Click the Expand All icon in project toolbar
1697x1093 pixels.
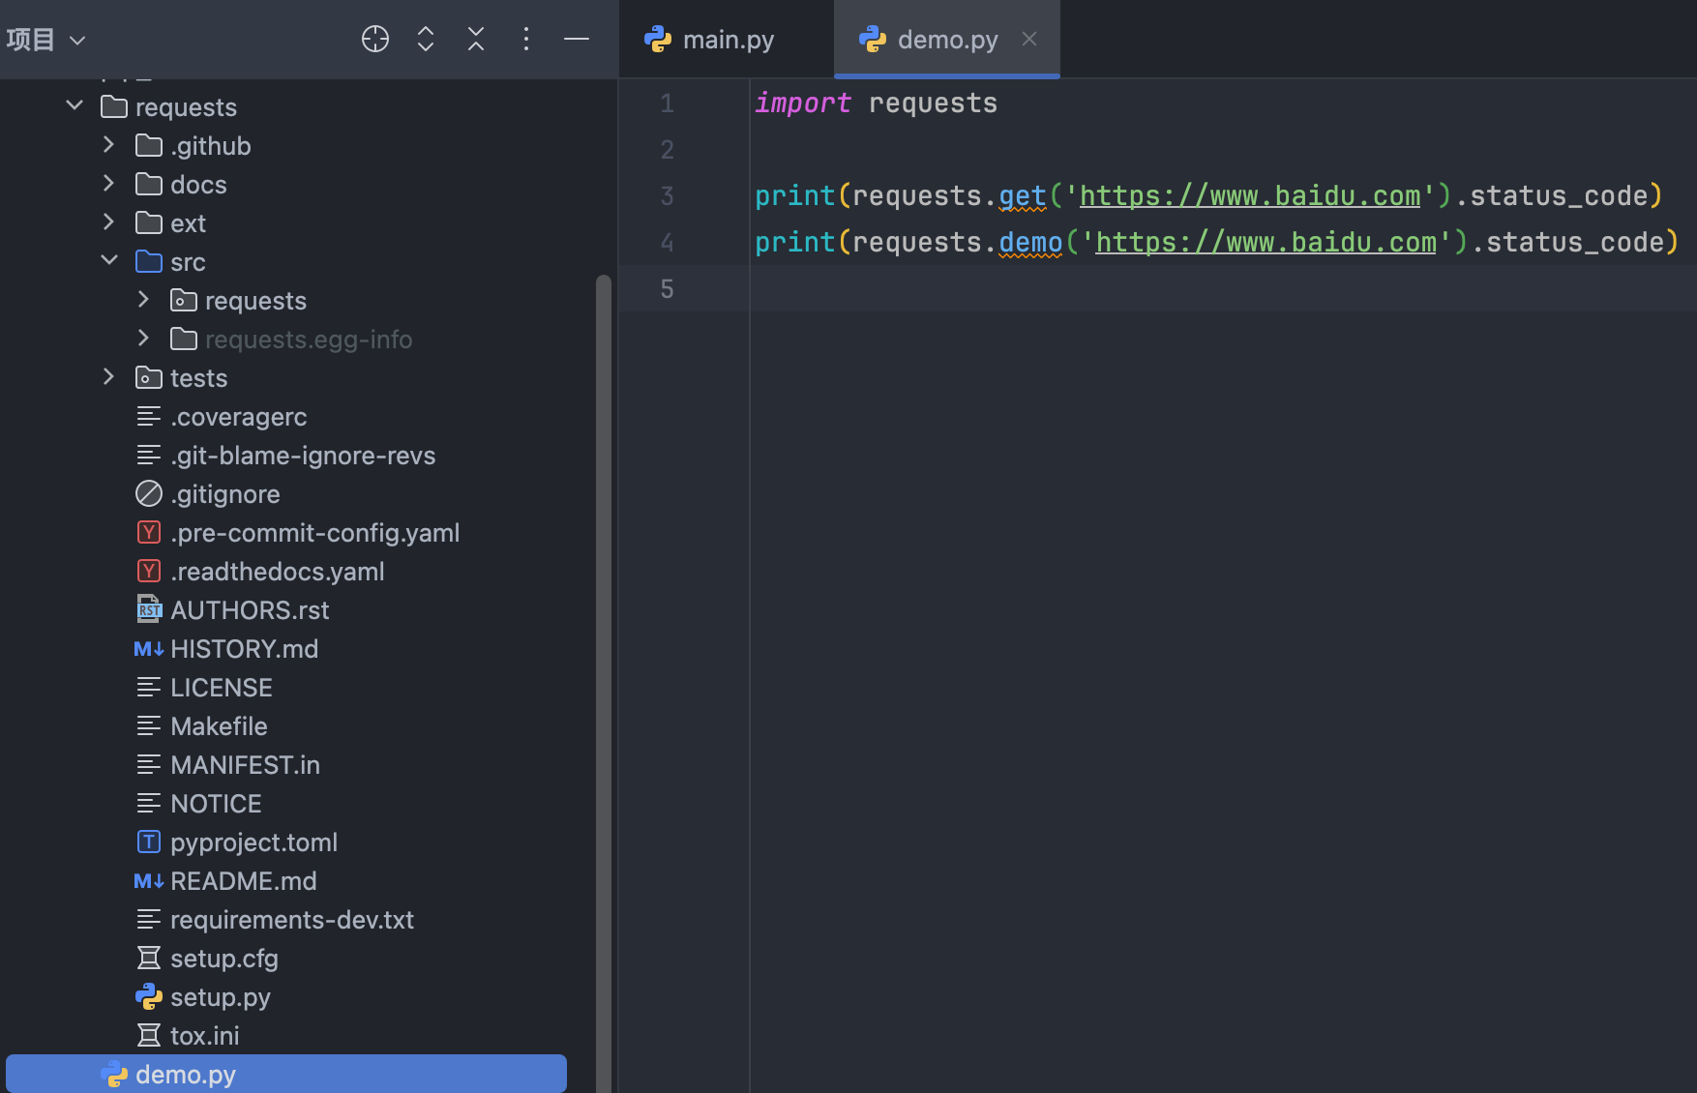click(426, 39)
